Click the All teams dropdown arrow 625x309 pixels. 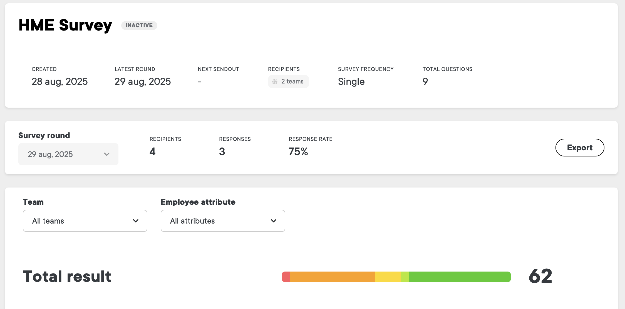pos(136,221)
